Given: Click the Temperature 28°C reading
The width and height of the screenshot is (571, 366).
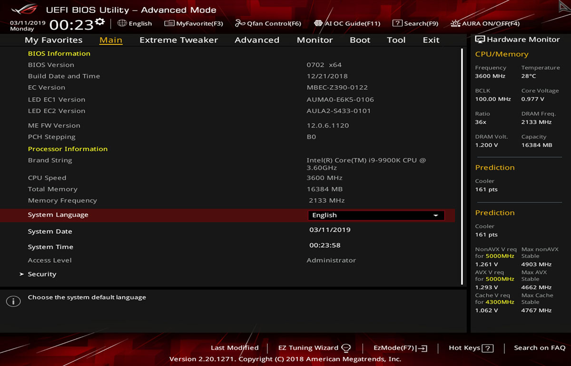Looking at the screenshot, I should click(529, 76).
